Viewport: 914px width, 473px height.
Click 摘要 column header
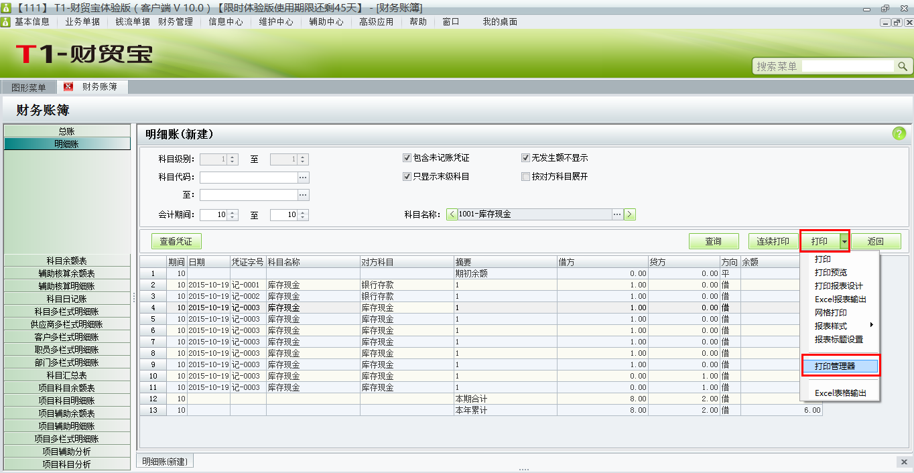505,262
